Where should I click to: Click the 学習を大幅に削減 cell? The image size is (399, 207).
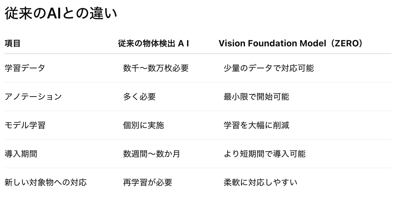coord(256,125)
